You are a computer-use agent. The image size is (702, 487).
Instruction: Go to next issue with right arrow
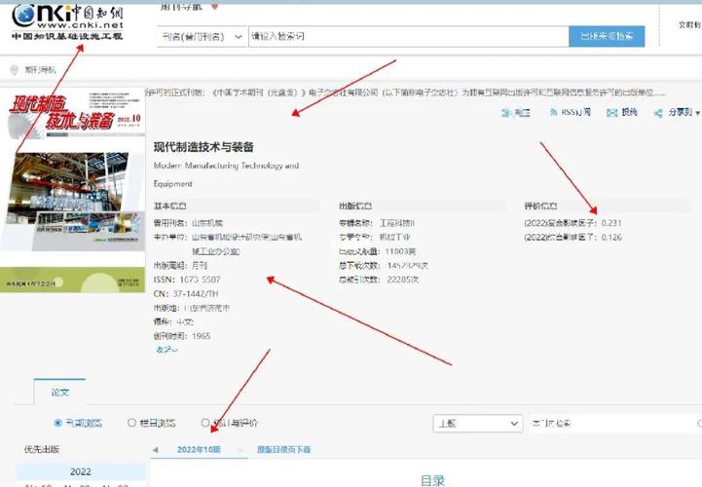[240, 450]
